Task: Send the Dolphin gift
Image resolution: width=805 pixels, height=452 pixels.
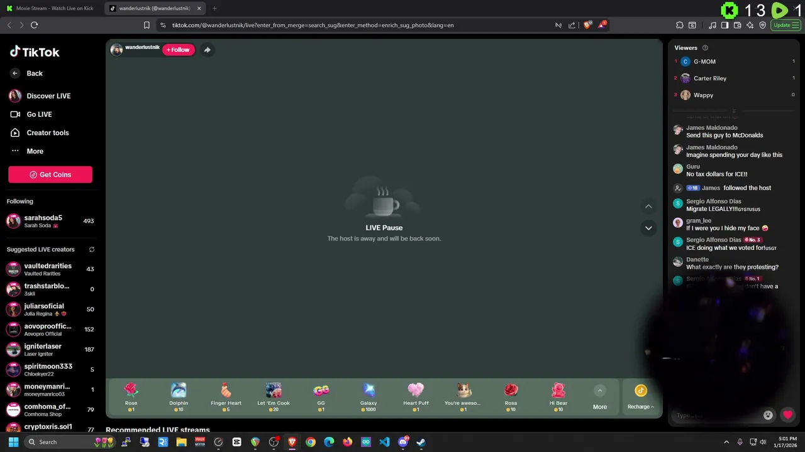Action: click(179, 397)
